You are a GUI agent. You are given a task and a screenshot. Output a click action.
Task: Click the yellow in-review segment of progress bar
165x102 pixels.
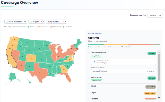[116, 44]
